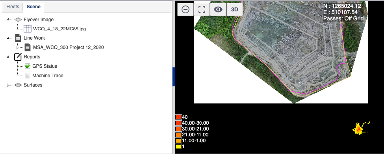Click the Line Work document icon

18,38
